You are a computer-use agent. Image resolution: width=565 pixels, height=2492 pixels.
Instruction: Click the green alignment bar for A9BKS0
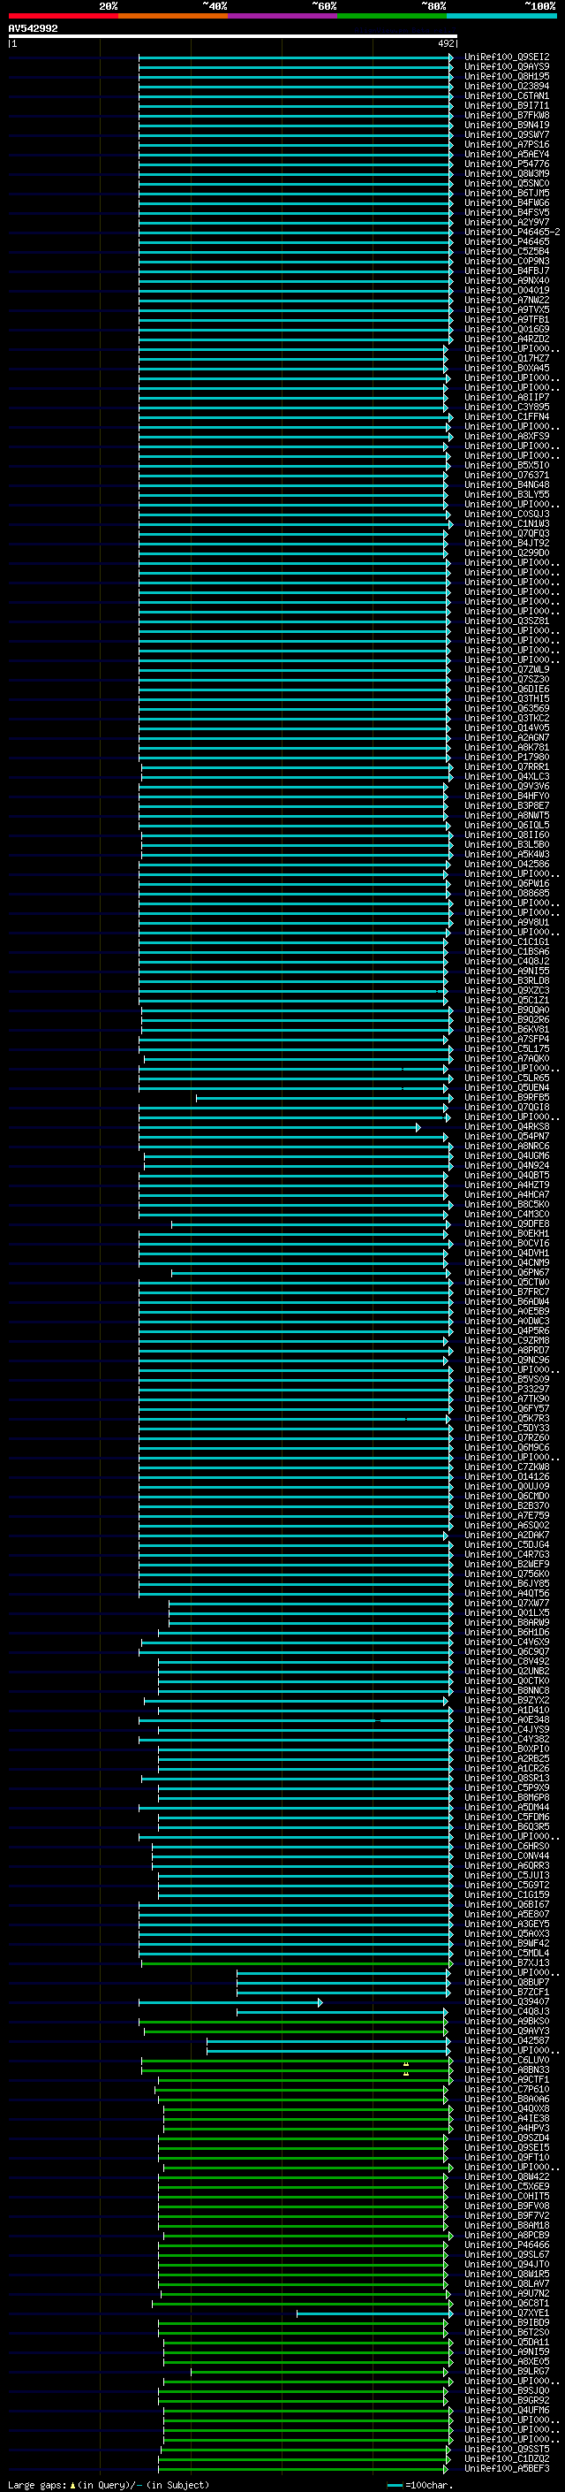pyautogui.click(x=292, y=2021)
